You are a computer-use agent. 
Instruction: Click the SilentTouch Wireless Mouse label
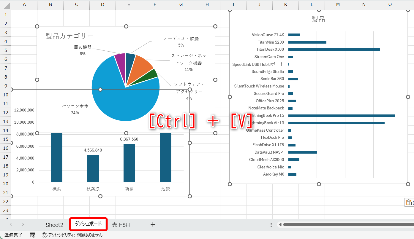pyautogui.click(x=259, y=86)
